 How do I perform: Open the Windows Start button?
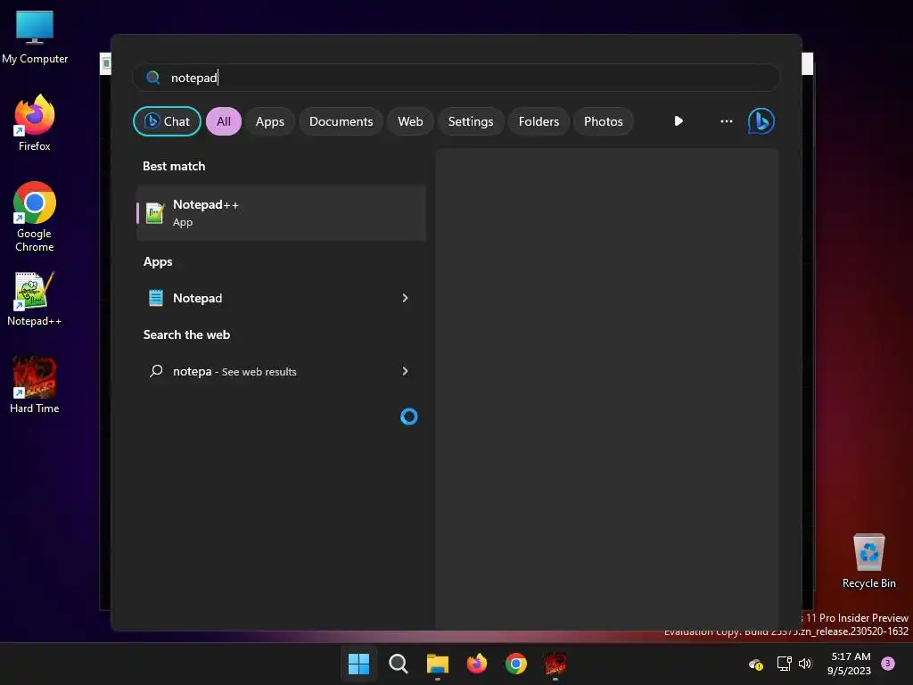[x=358, y=664]
